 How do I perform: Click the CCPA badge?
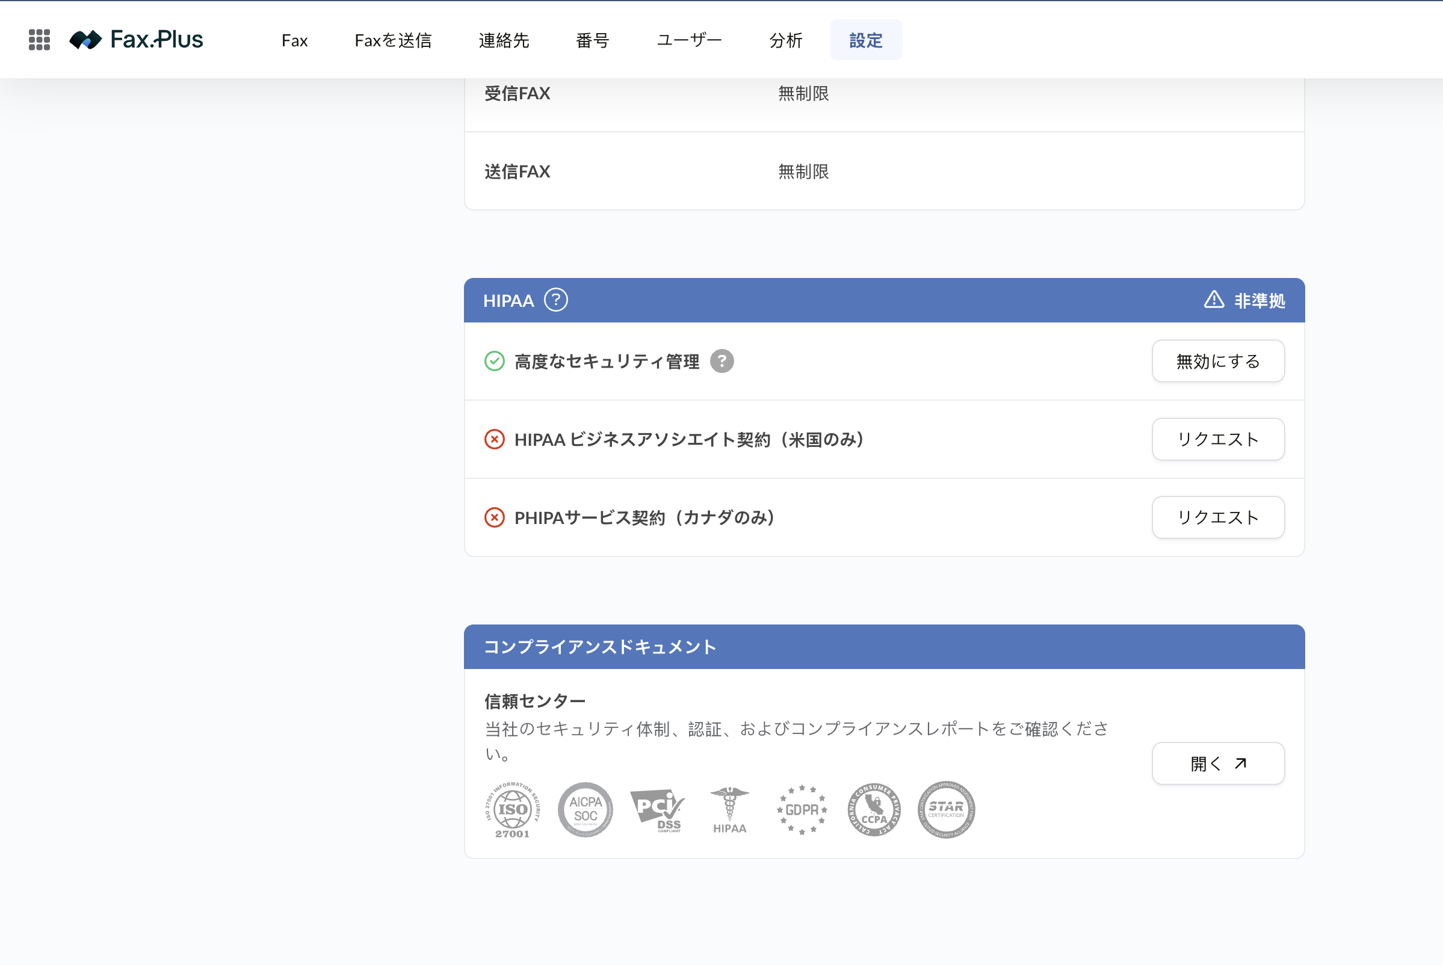tap(874, 810)
